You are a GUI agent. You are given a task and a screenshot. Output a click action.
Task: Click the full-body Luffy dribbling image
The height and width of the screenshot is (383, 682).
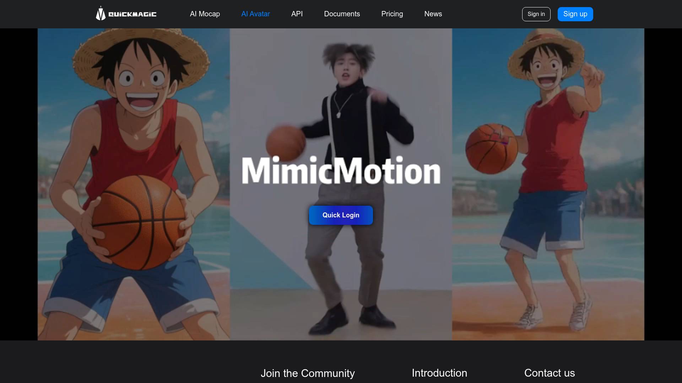pos(548,184)
